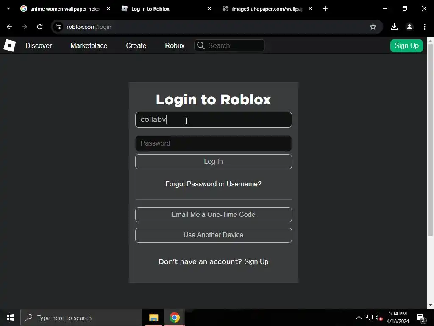Show hidden system tray icons
This screenshot has height=326, width=434.
359,318
